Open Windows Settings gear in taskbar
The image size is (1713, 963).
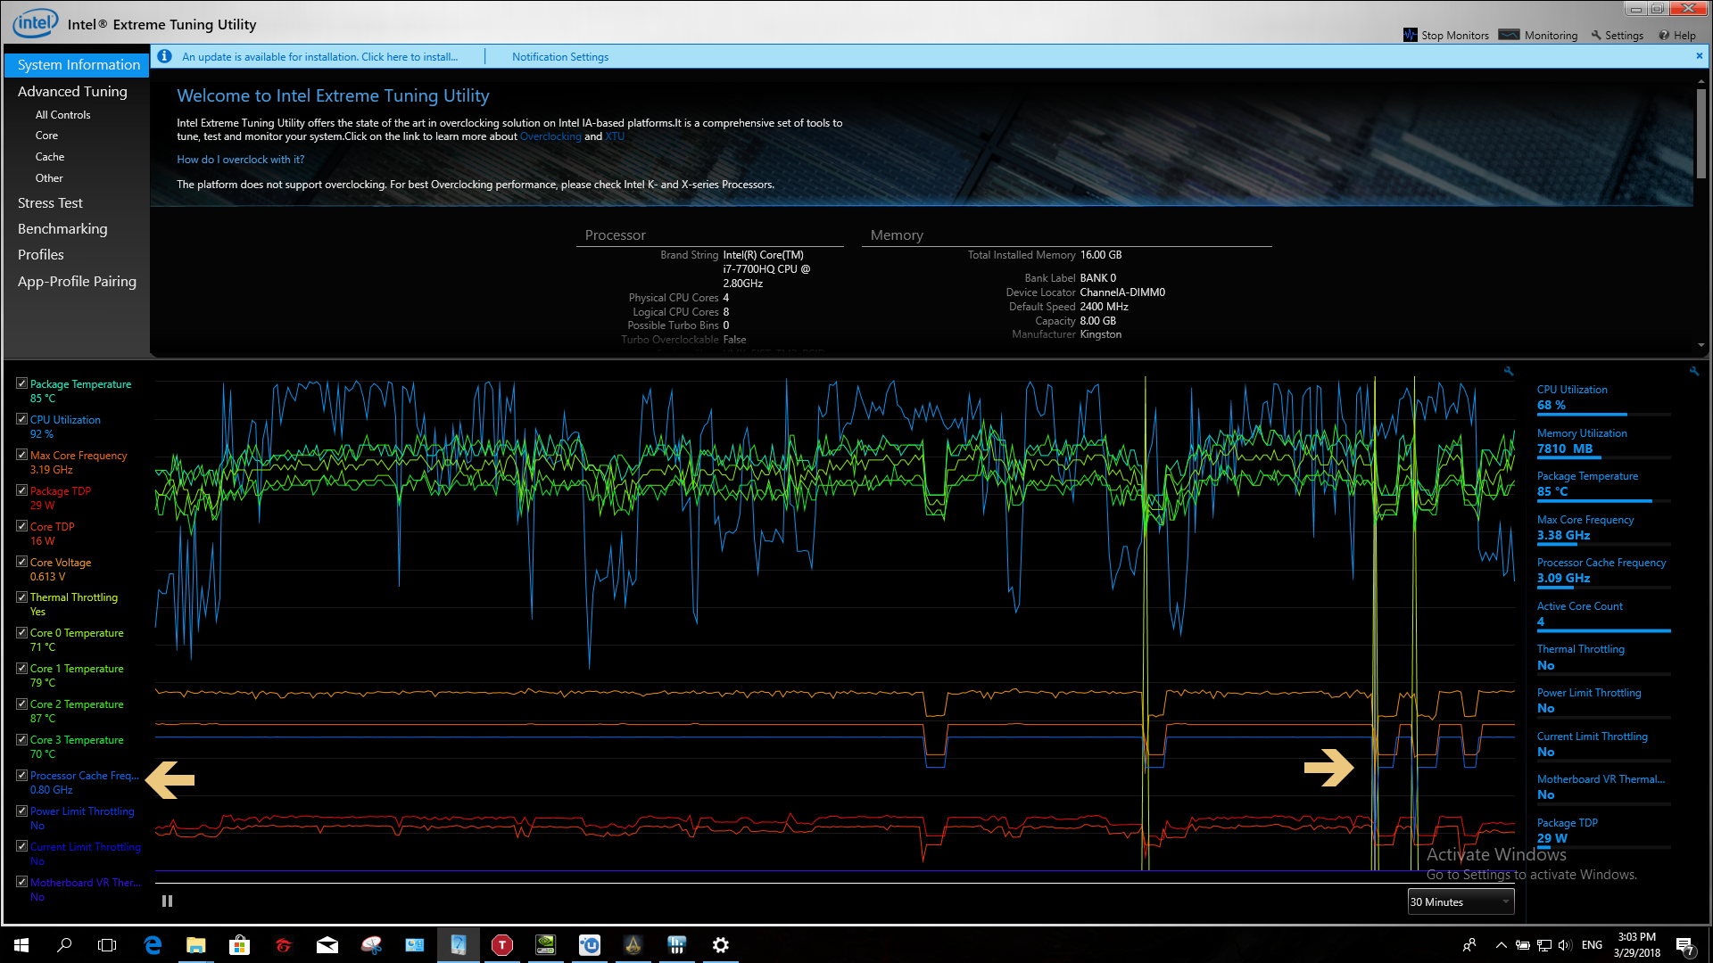(721, 945)
